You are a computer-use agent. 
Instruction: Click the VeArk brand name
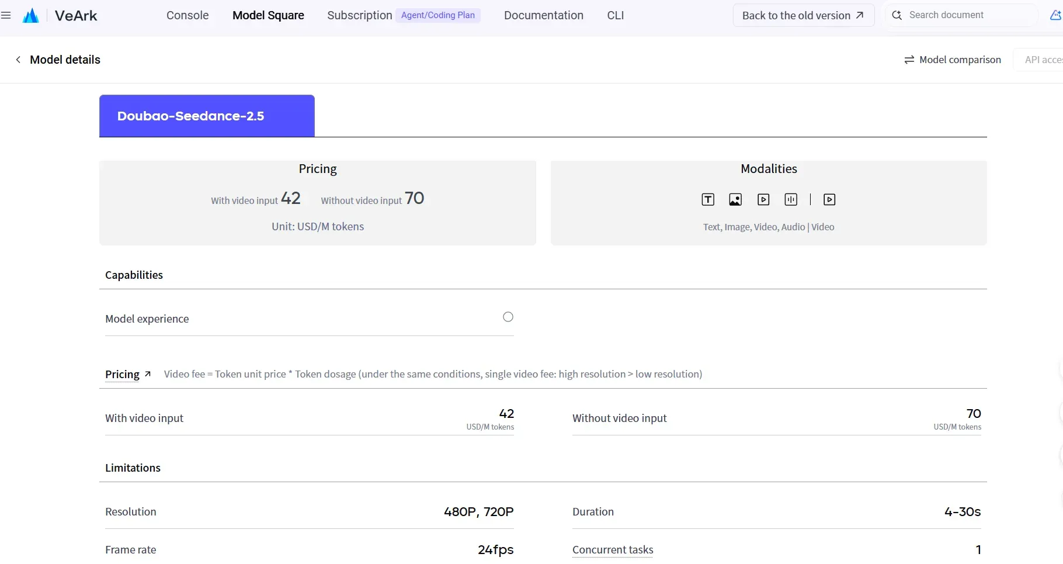[76, 15]
